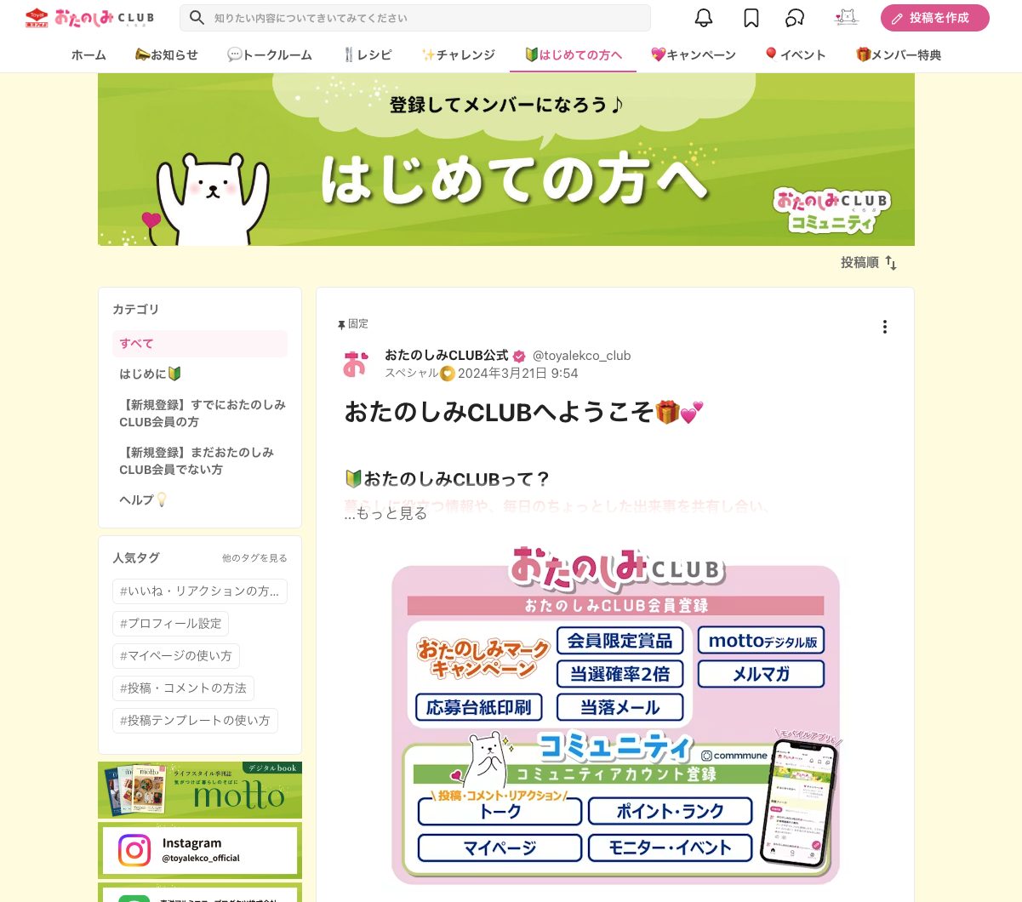Click the post date 2024年3月21日 9:54
This screenshot has width=1022, height=902.
pos(517,374)
